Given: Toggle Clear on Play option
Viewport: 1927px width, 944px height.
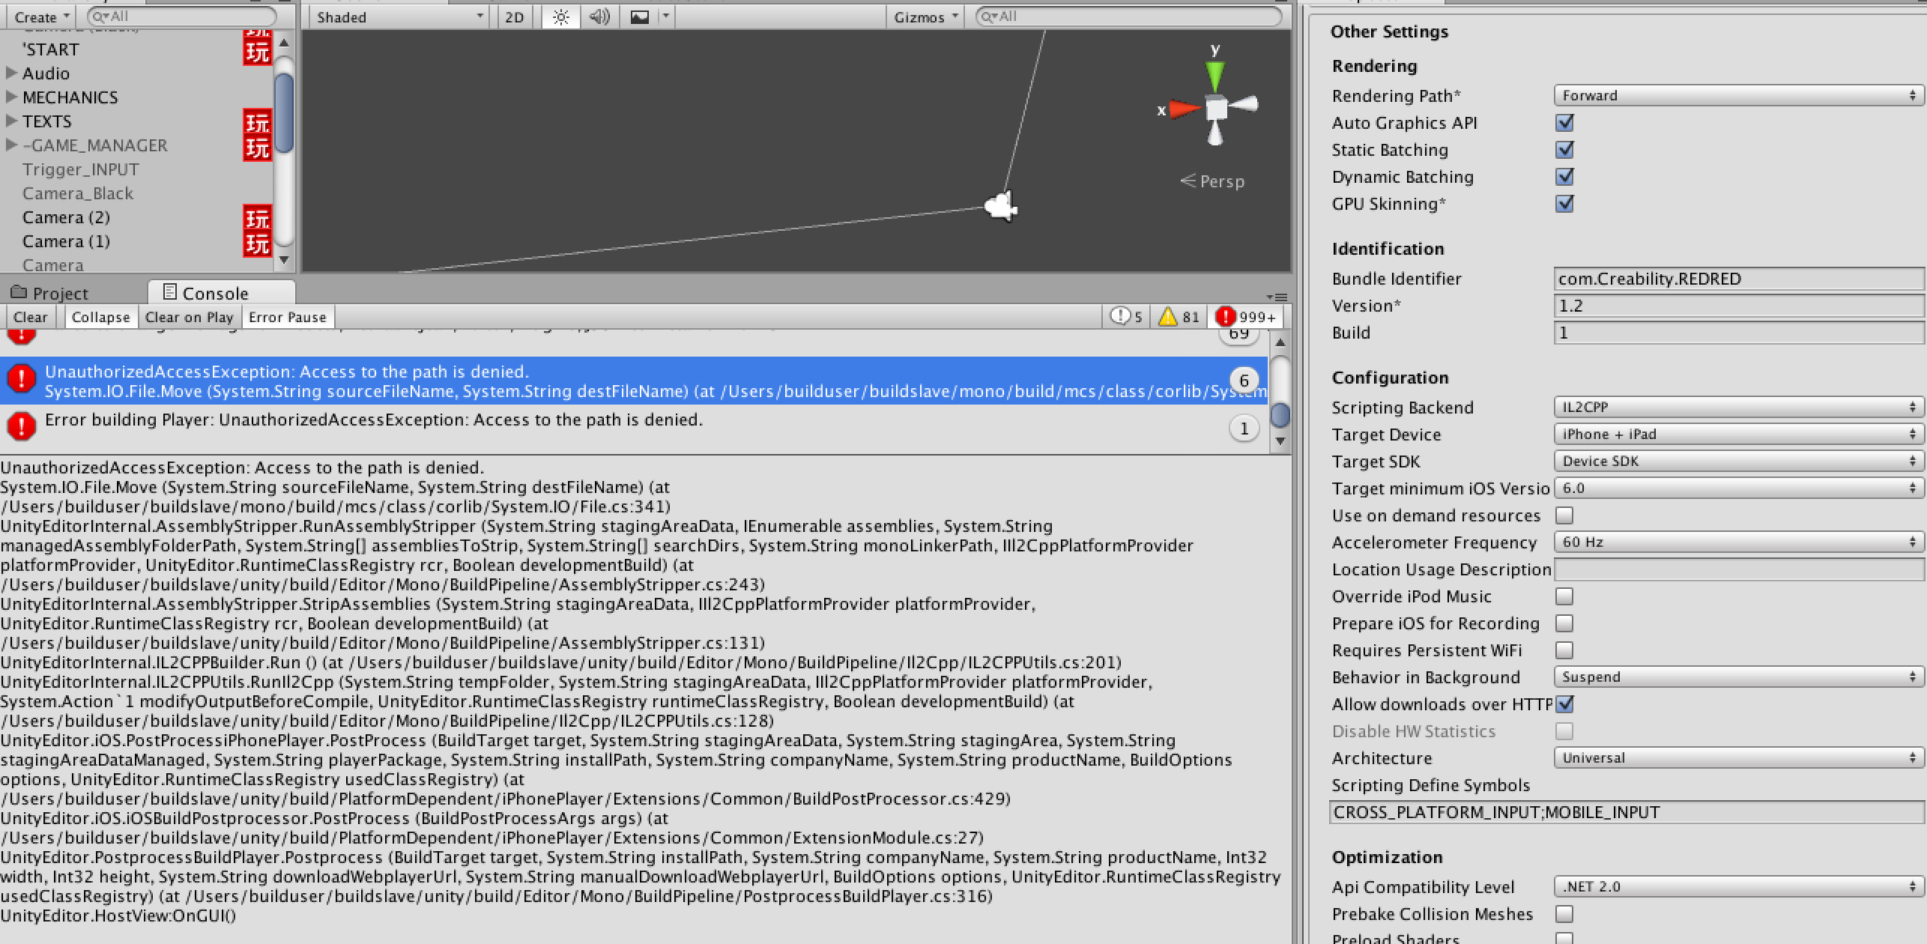Looking at the screenshot, I should pos(189,317).
